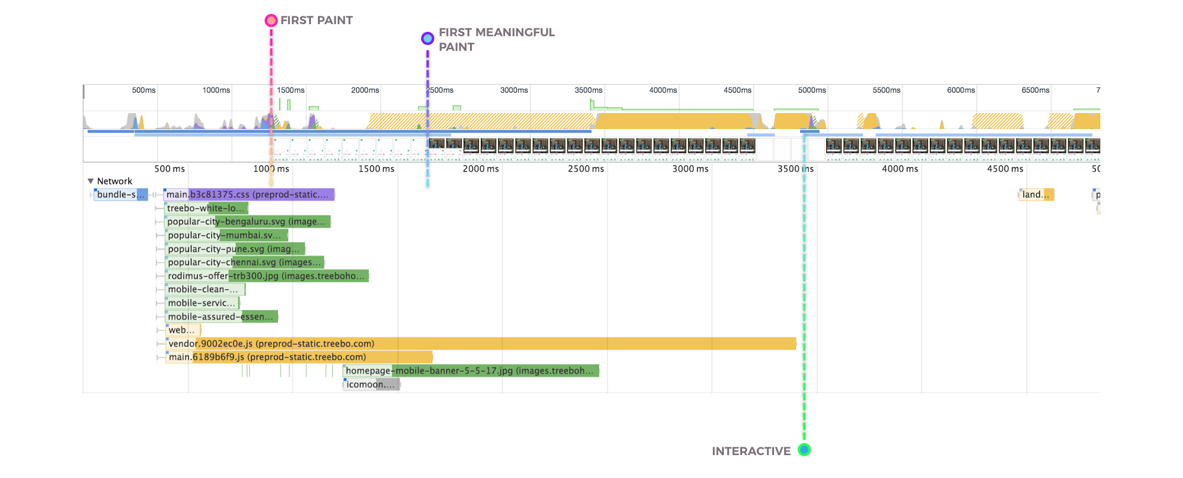Select the popular-city-chennai.svg request

(x=245, y=263)
